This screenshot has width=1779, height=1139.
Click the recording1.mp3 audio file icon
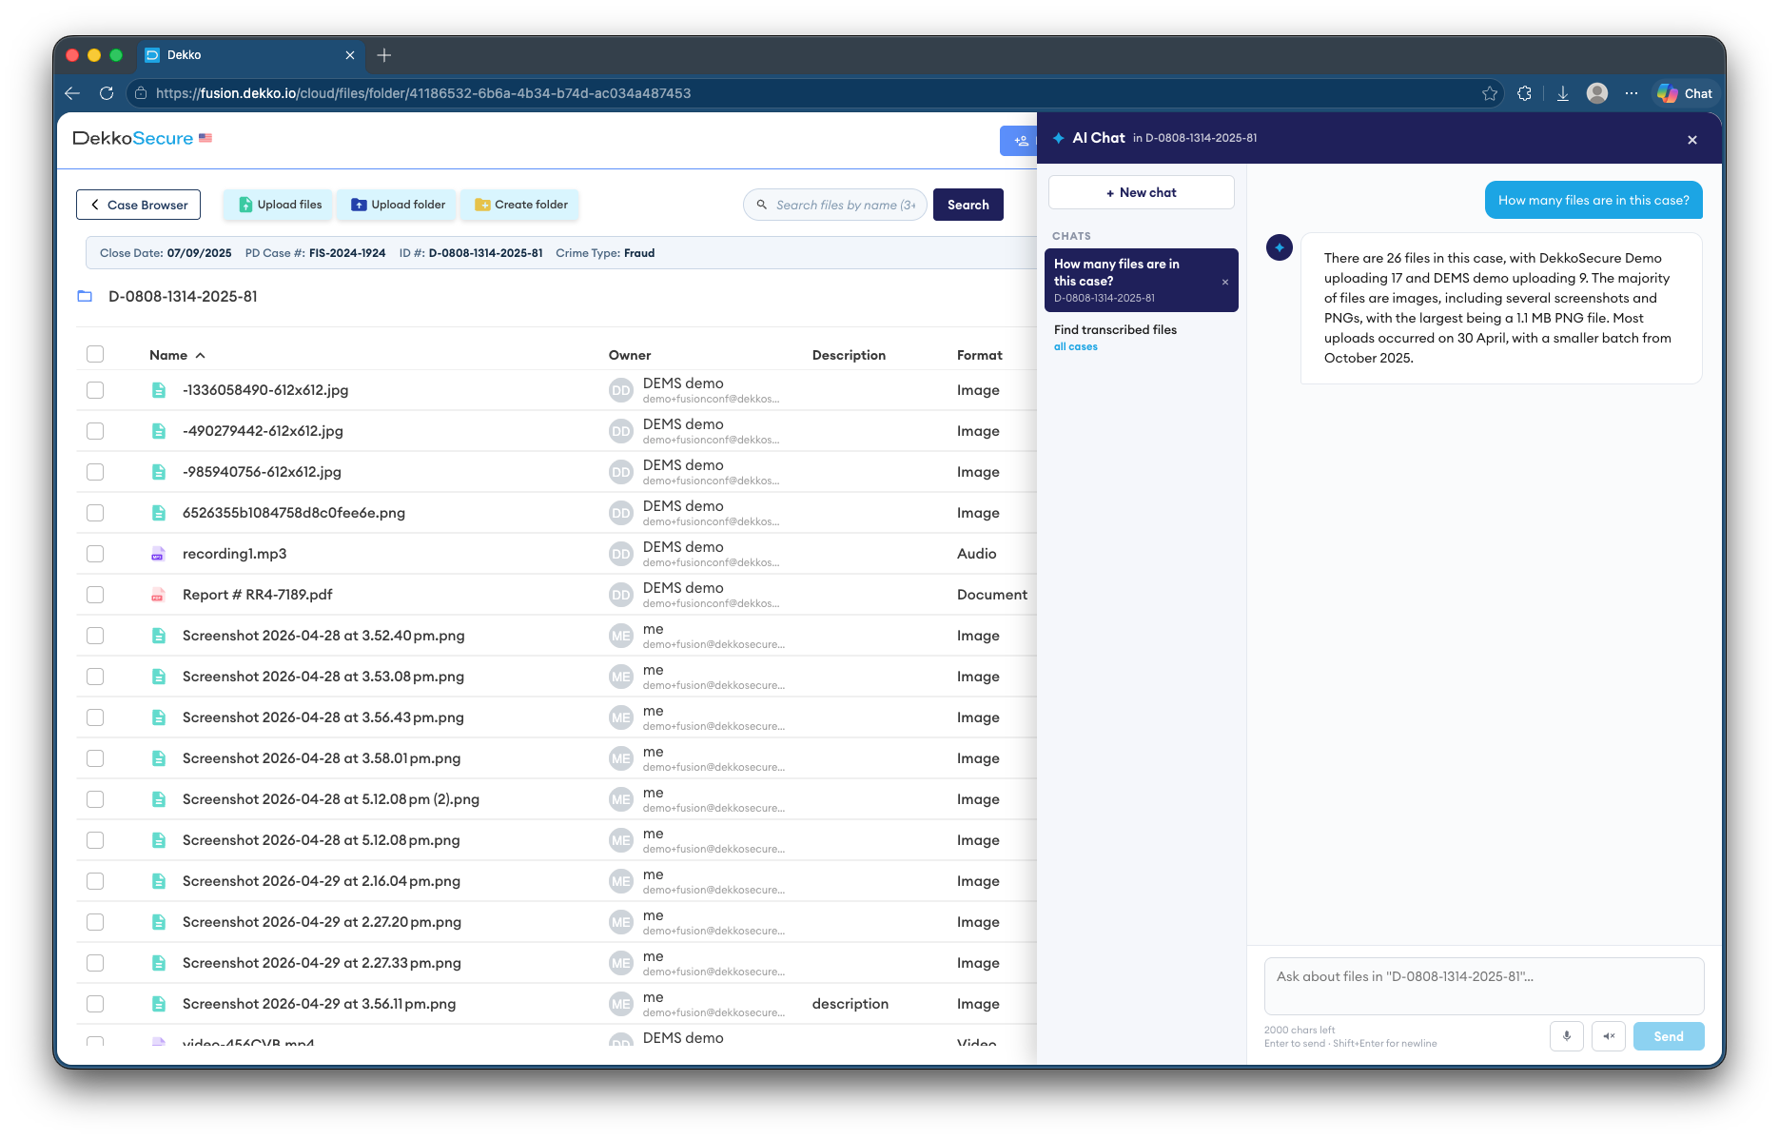[x=158, y=554]
